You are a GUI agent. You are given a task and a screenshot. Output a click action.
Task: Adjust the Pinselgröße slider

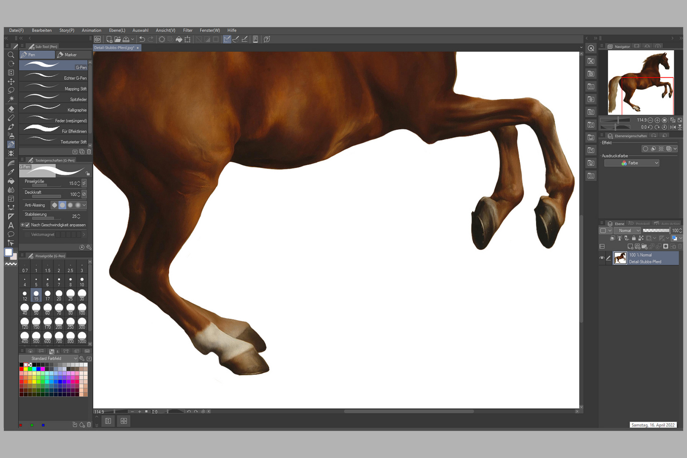tap(47, 186)
